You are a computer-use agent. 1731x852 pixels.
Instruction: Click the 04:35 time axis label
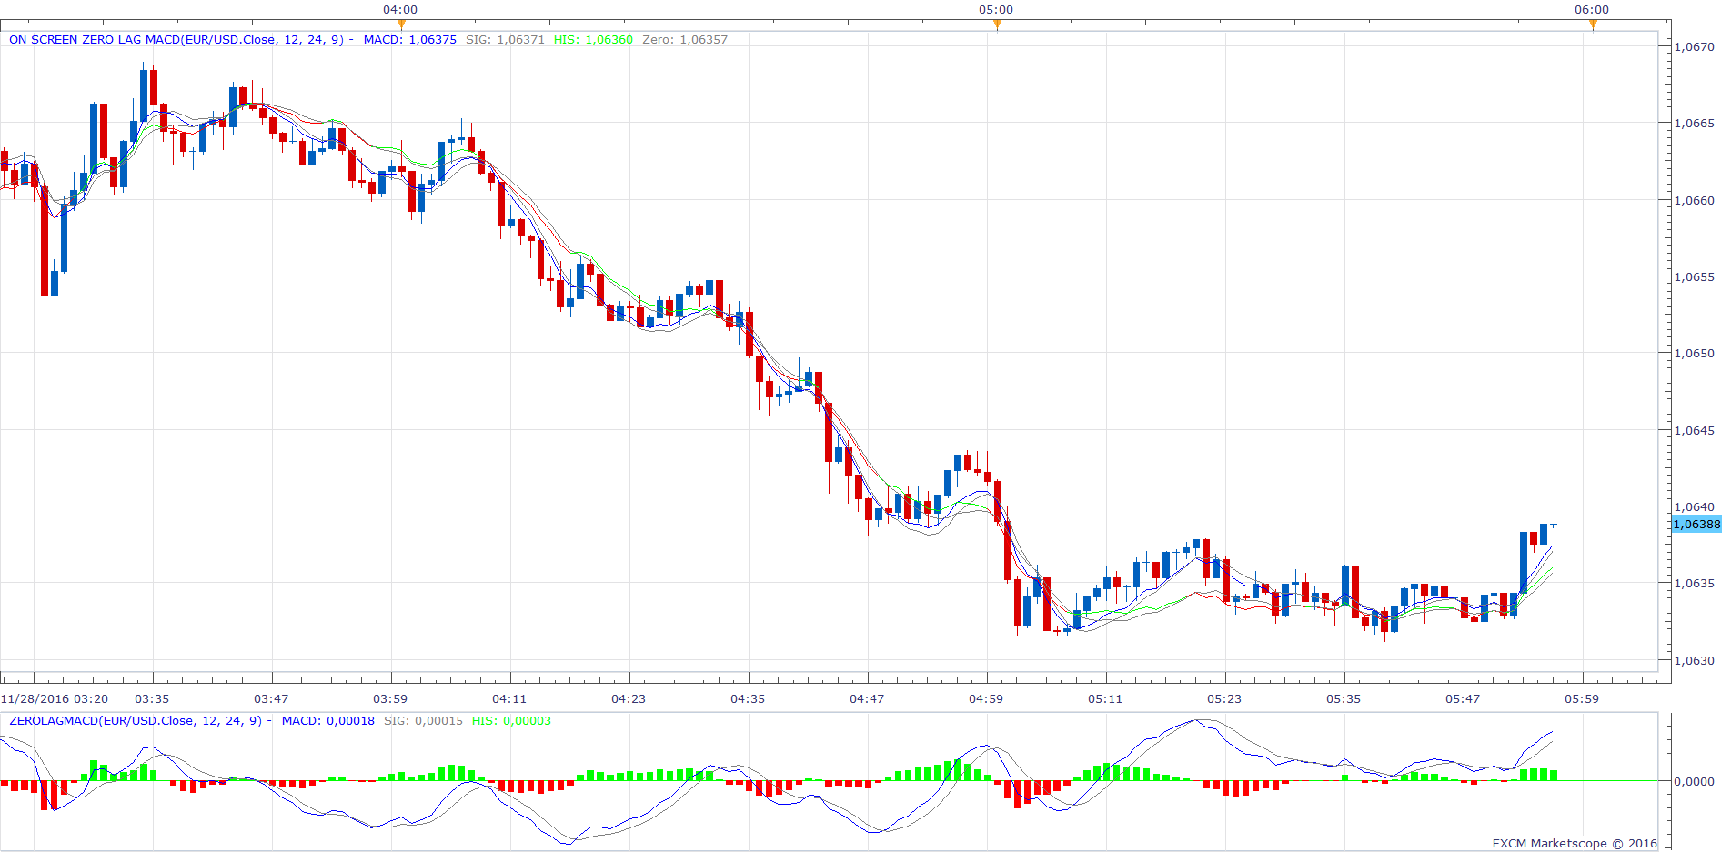click(748, 699)
